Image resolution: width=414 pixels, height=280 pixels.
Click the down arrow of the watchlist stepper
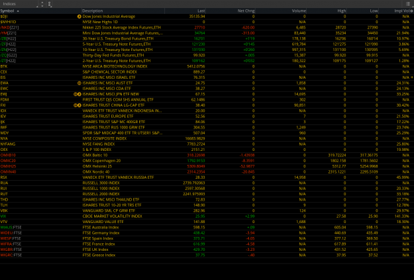42,5
